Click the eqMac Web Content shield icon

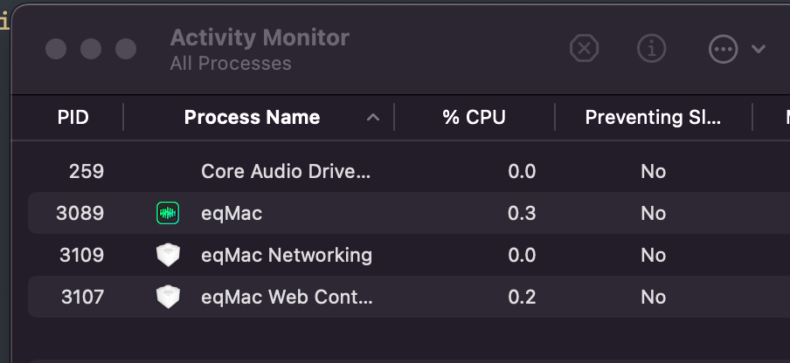coord(167,297)
